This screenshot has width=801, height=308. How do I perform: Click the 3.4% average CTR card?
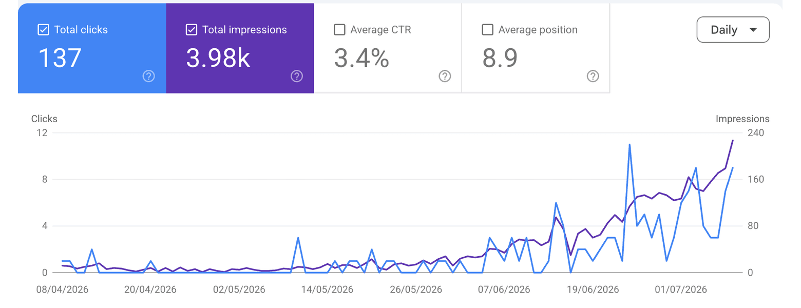click(388, 48)
